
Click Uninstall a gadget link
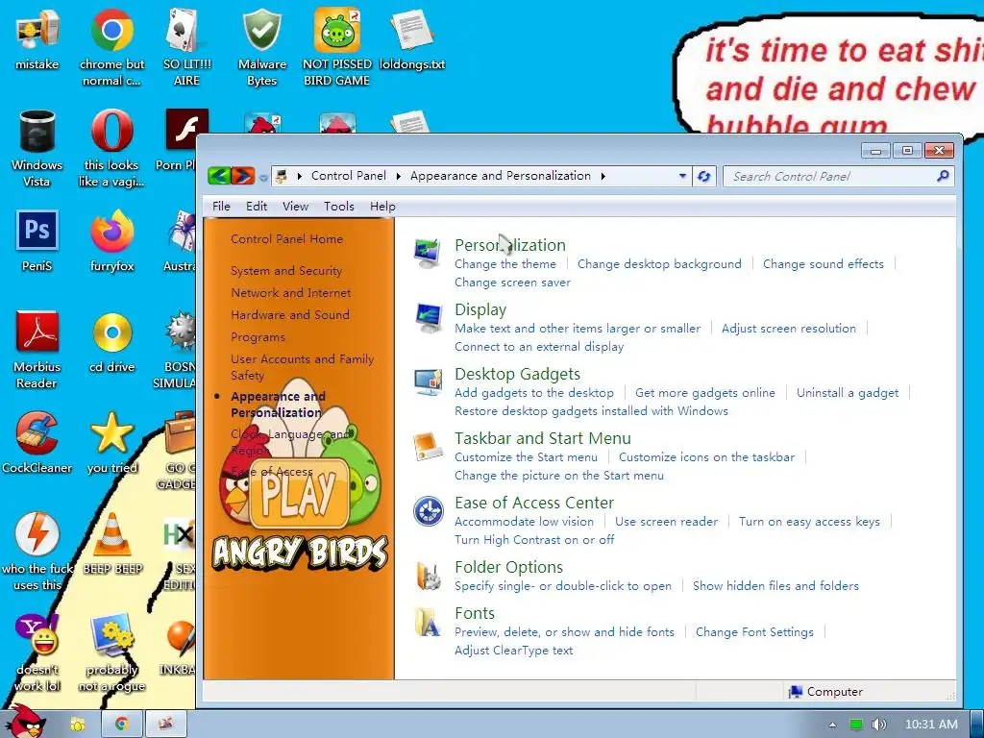(x=848, y=393)
